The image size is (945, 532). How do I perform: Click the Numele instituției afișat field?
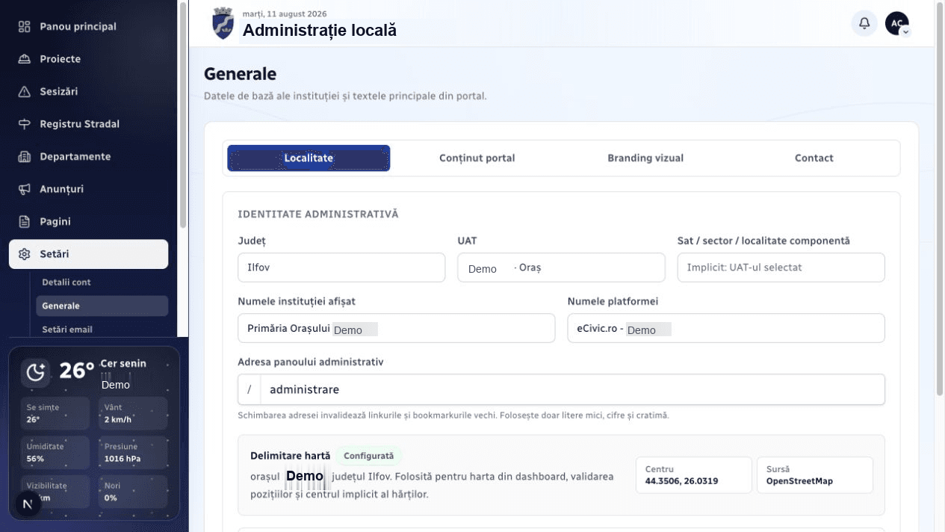[396, 328]
